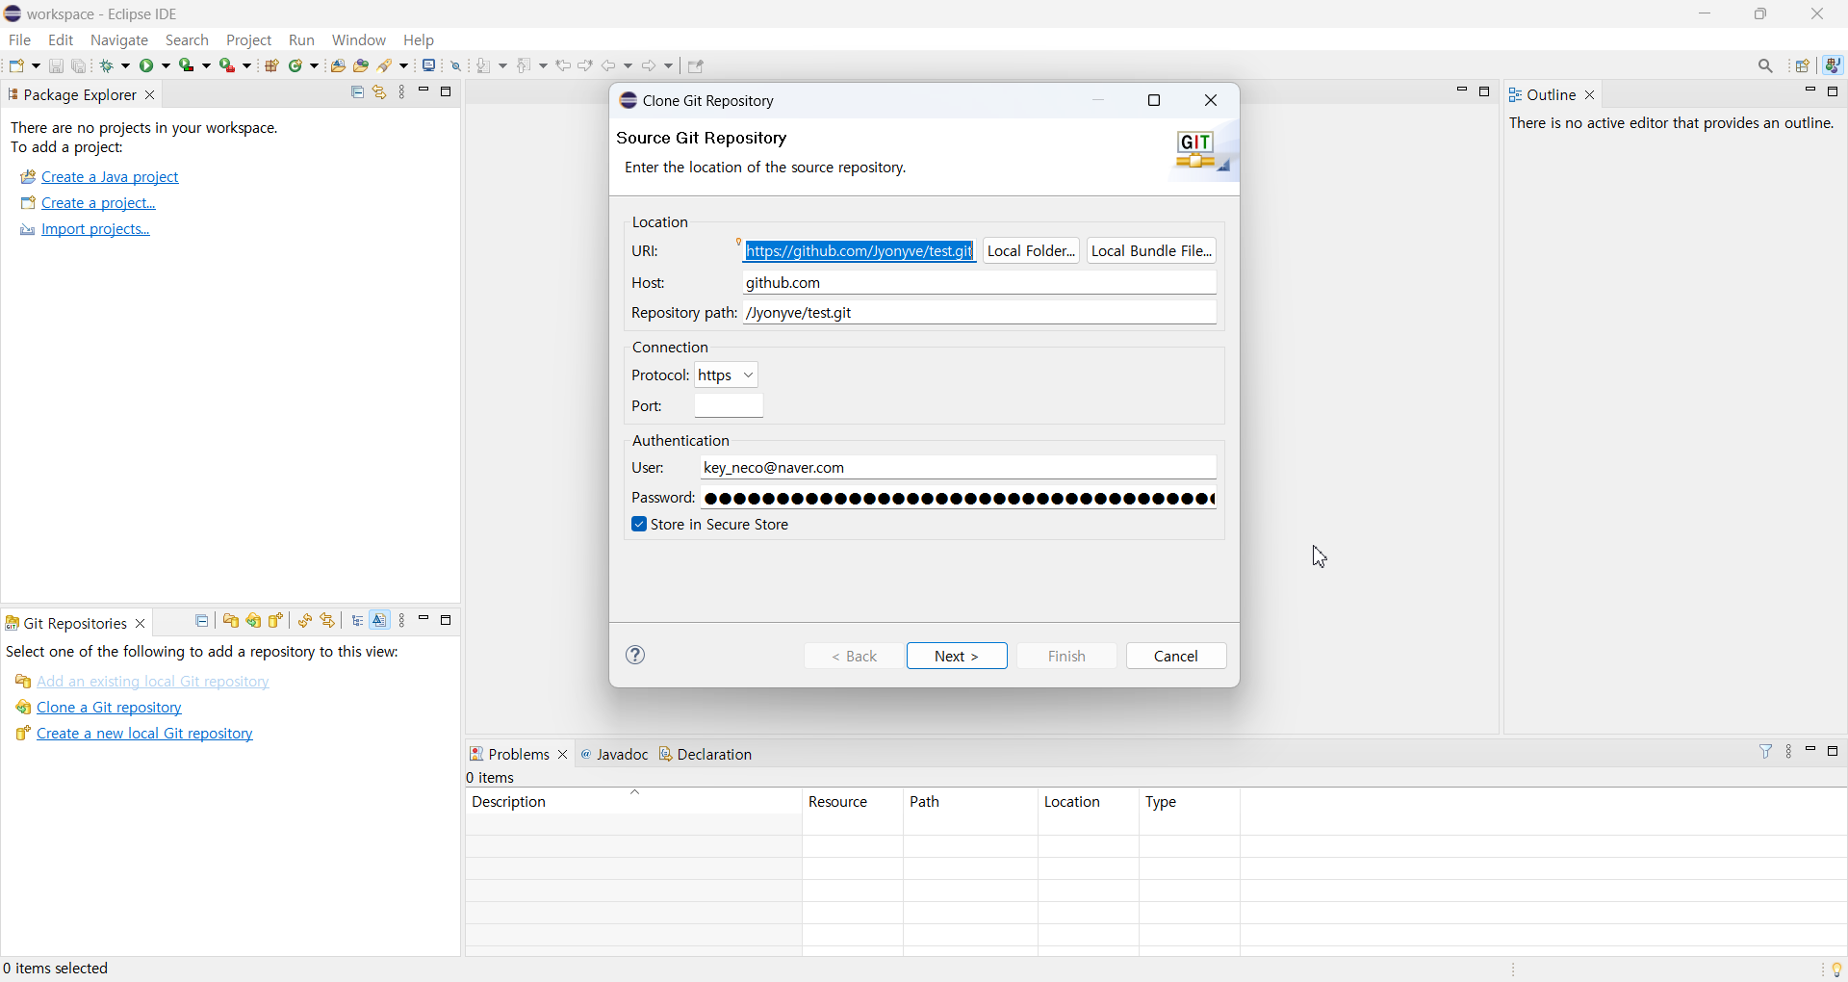The height and width of the screenshot is (982, 1848).
Task: Click the Save icon in the main toolbar
Action: tap(56, 65)
